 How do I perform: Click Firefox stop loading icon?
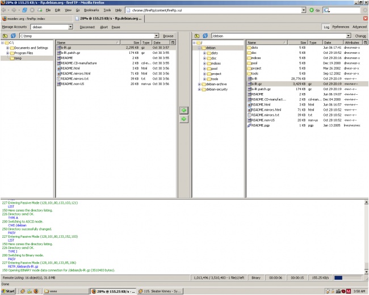tap(32, 10)
